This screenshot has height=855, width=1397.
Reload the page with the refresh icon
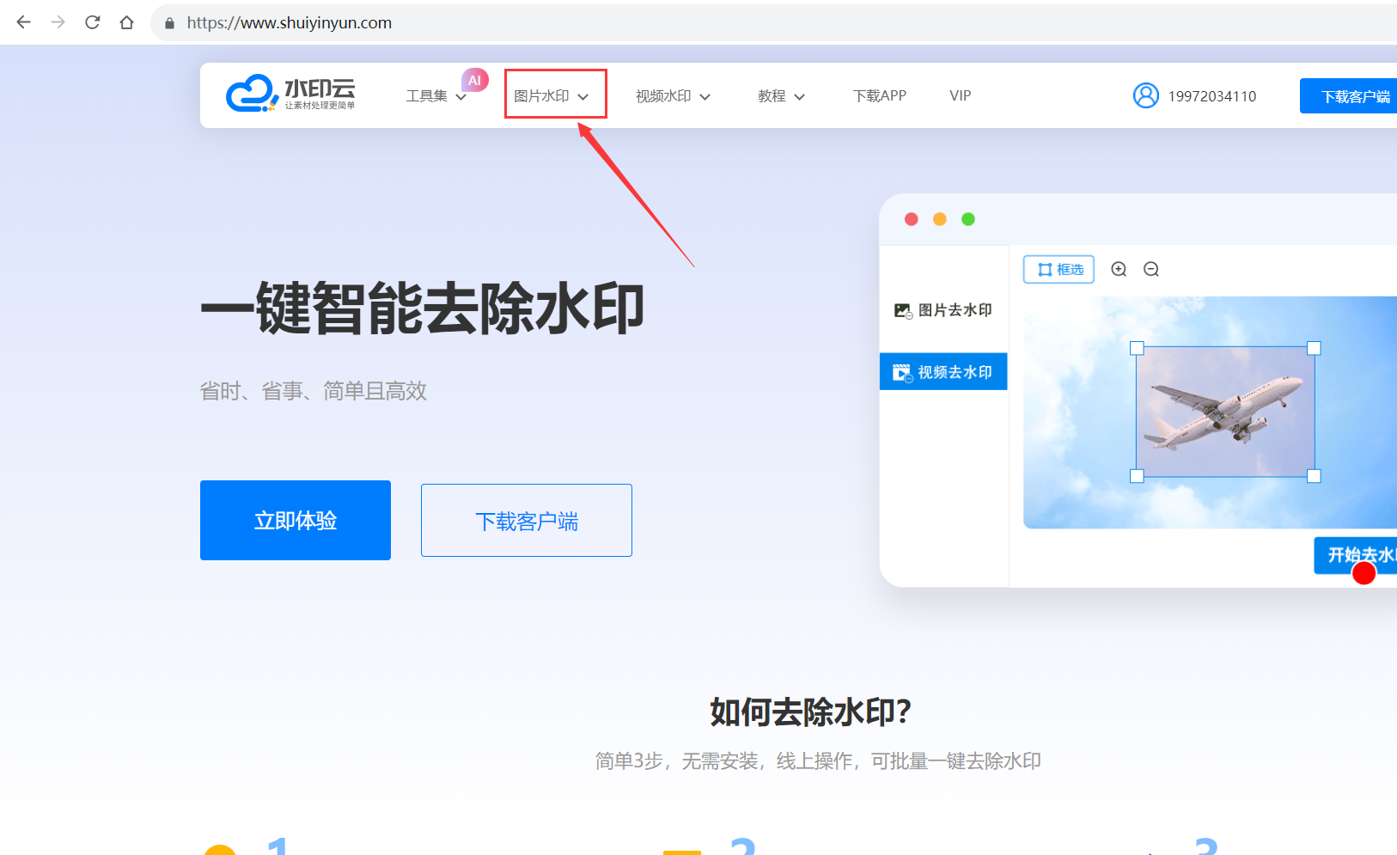(93, 22)
